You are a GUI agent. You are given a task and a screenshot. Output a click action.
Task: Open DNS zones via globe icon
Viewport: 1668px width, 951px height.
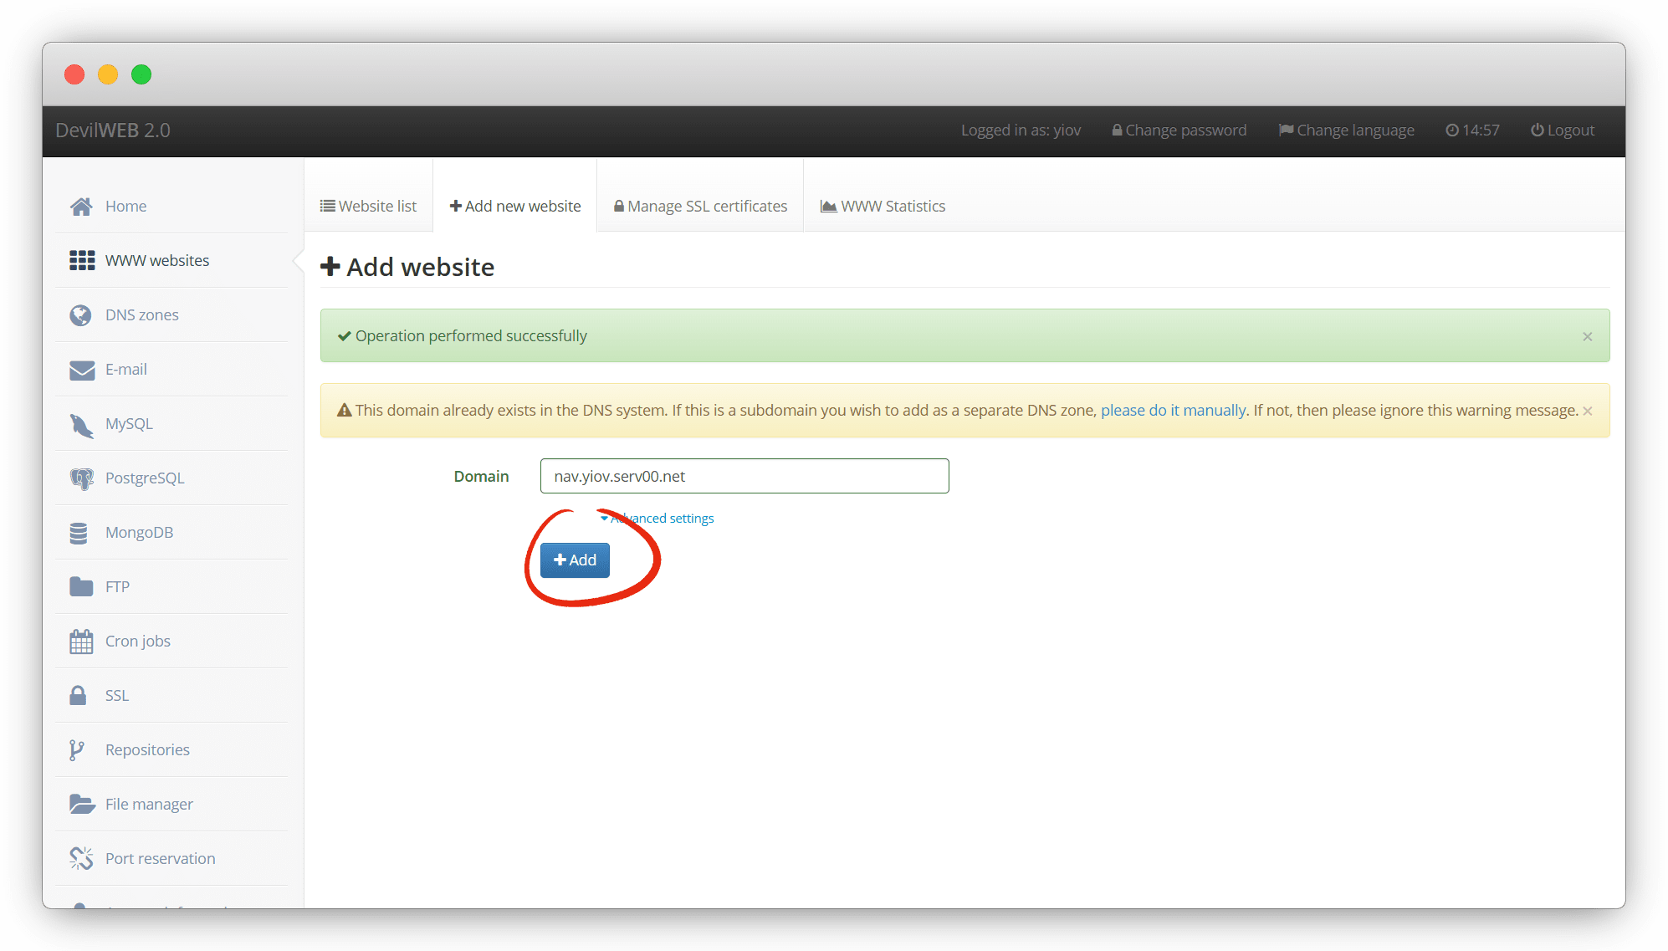tap(81, 315)
